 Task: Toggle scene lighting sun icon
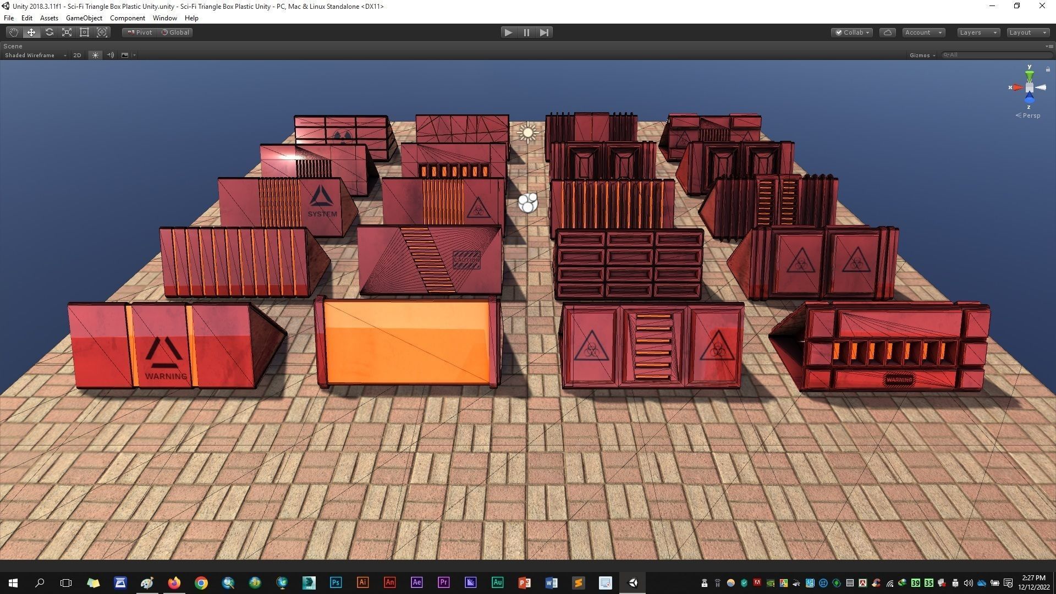pos(95,55)
